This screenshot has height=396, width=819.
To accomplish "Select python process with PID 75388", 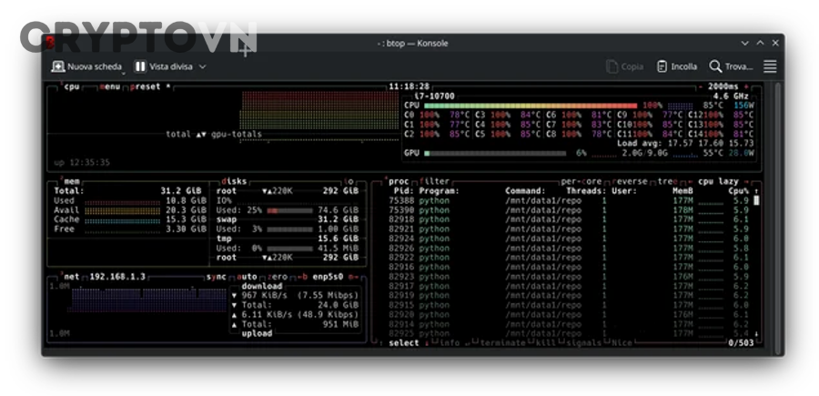I will pos(568,200).
